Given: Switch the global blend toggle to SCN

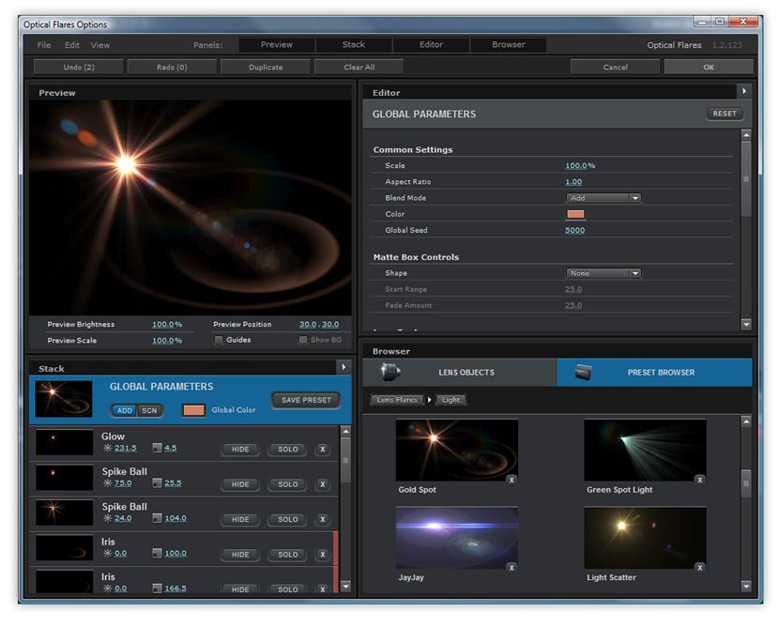Looking at the screenshot, I should (x=150, y=410).
